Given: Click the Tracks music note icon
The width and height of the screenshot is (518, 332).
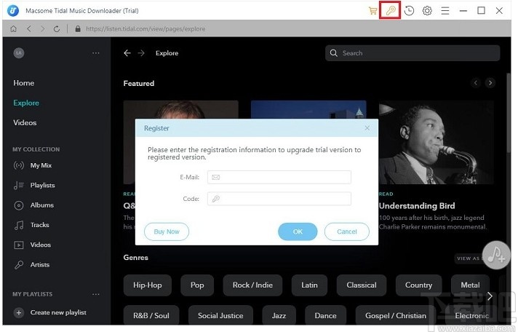Looking at the screenshot, I should tap(18, 225).
